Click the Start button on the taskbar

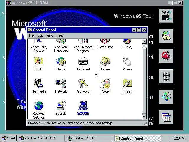click(9, 138)
